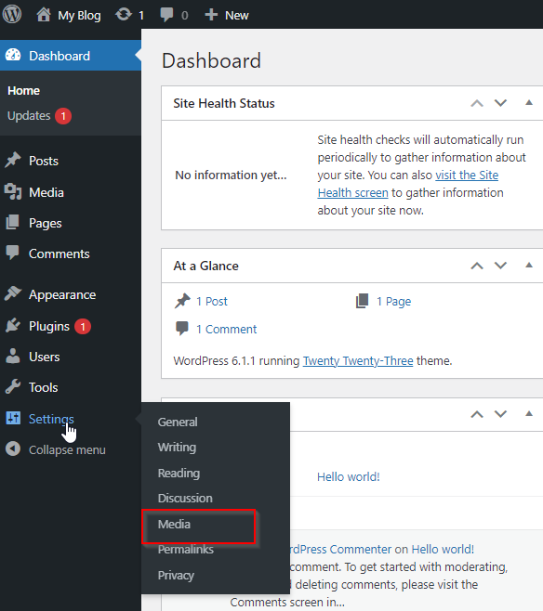Click the Tools wrench icon
543x611 pixels.
click(x=13, y=386)
